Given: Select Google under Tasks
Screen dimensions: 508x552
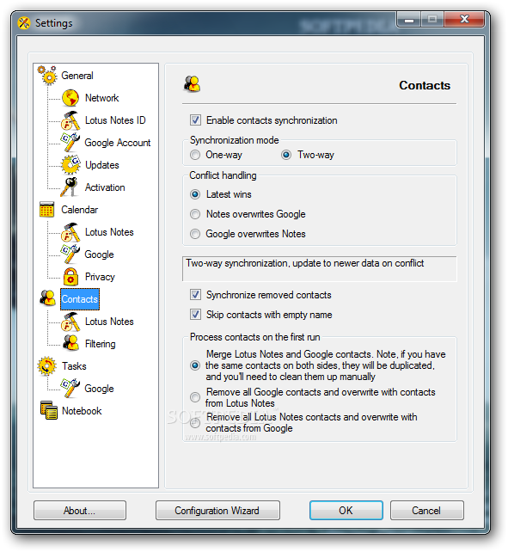Looking at the screenshot, I should tap(99, 389).
